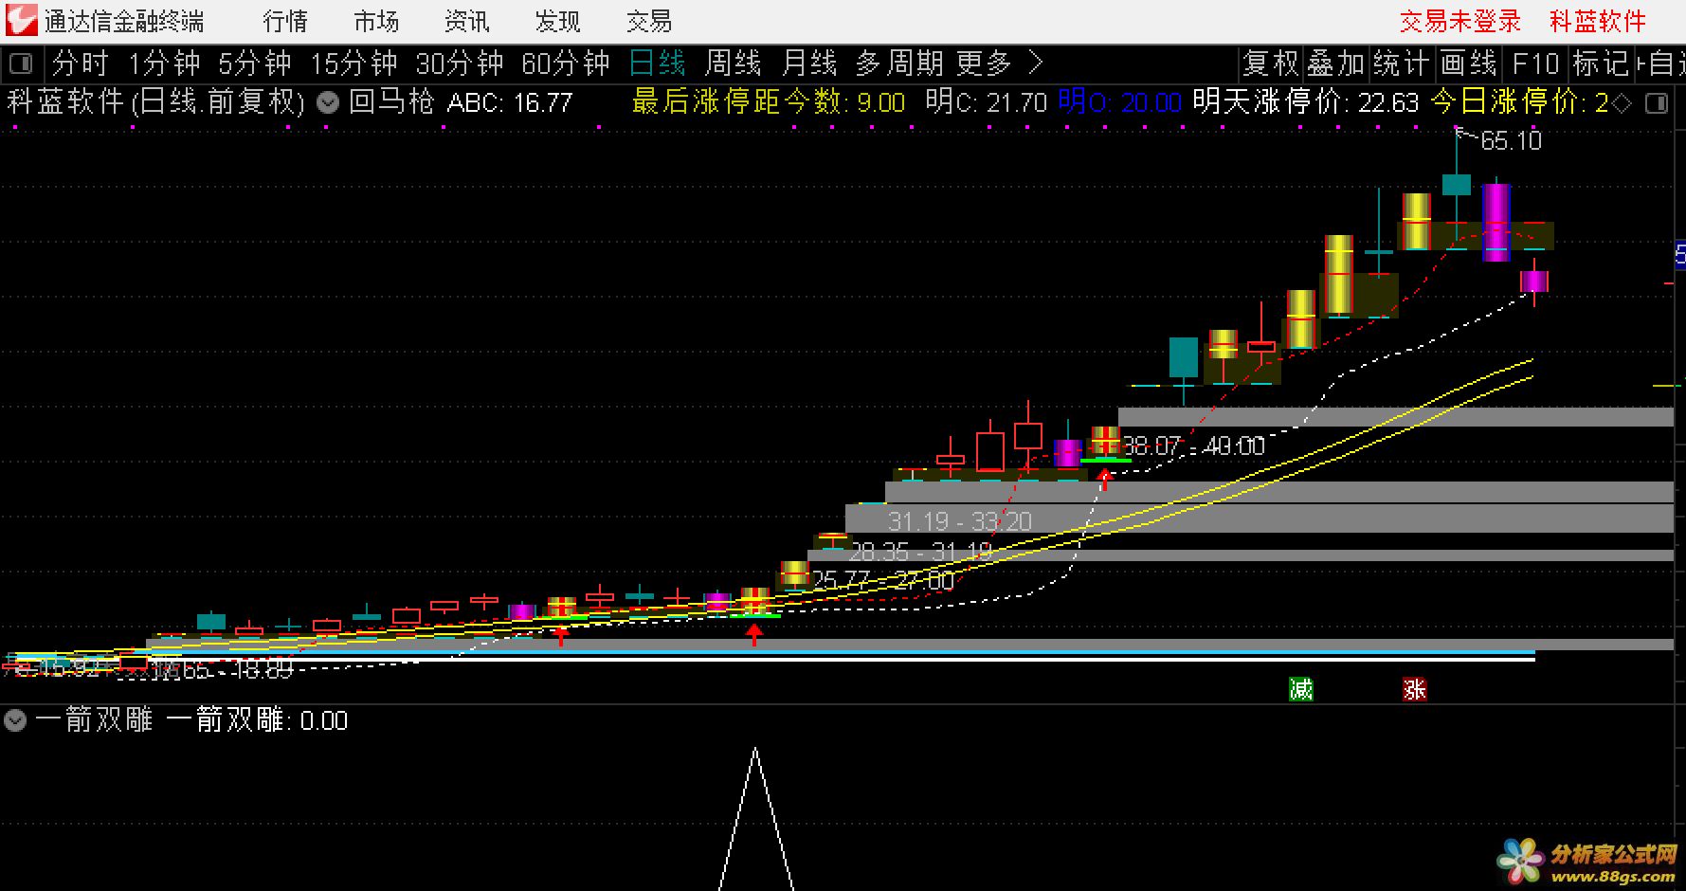Viewport: 1686px width, 891px height.
Task: Click the ABC: 16.77 value
Action: point(510,102)
